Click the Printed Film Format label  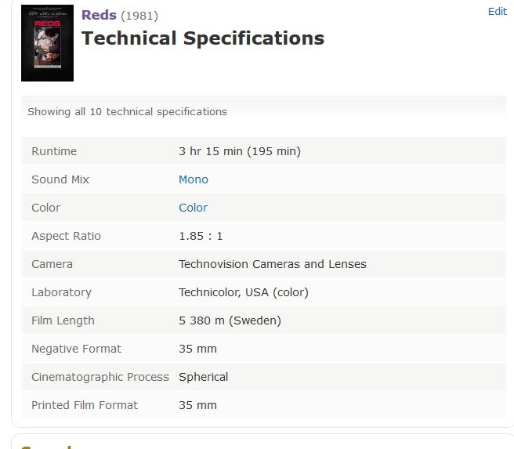[84, 405]
